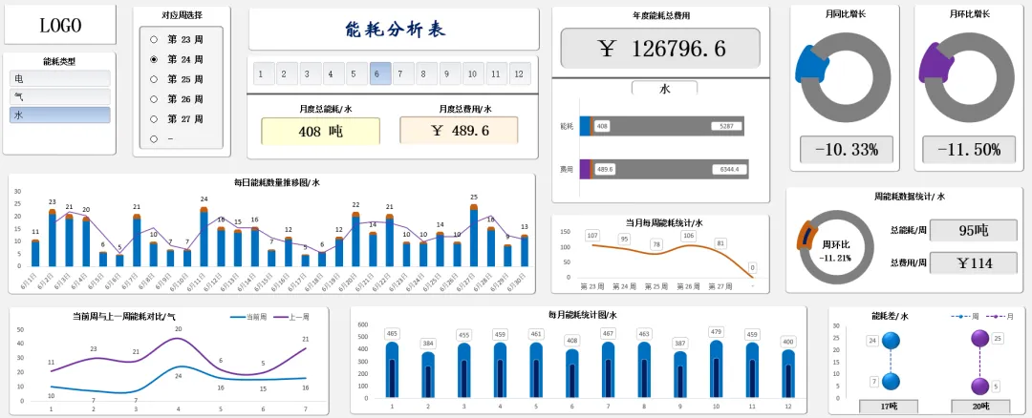Select the ¥ 489.6 monthly cost value

[460, 130]
